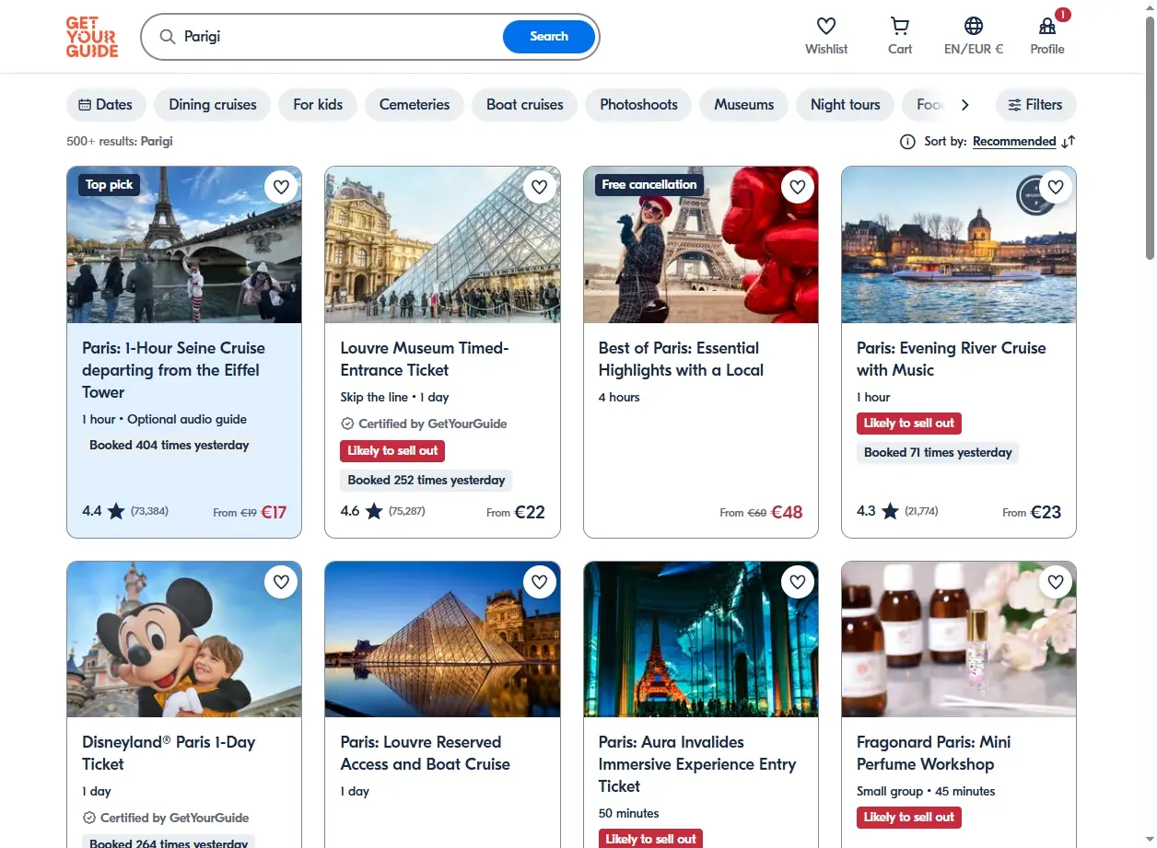Click 'Booked 252 times yesterday' label
The width and height of the screenshot is (1157, 848).
pyautogui.click(x=427, y=481)
